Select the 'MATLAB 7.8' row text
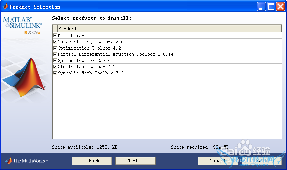287x170 pixels. coord(71,35)
